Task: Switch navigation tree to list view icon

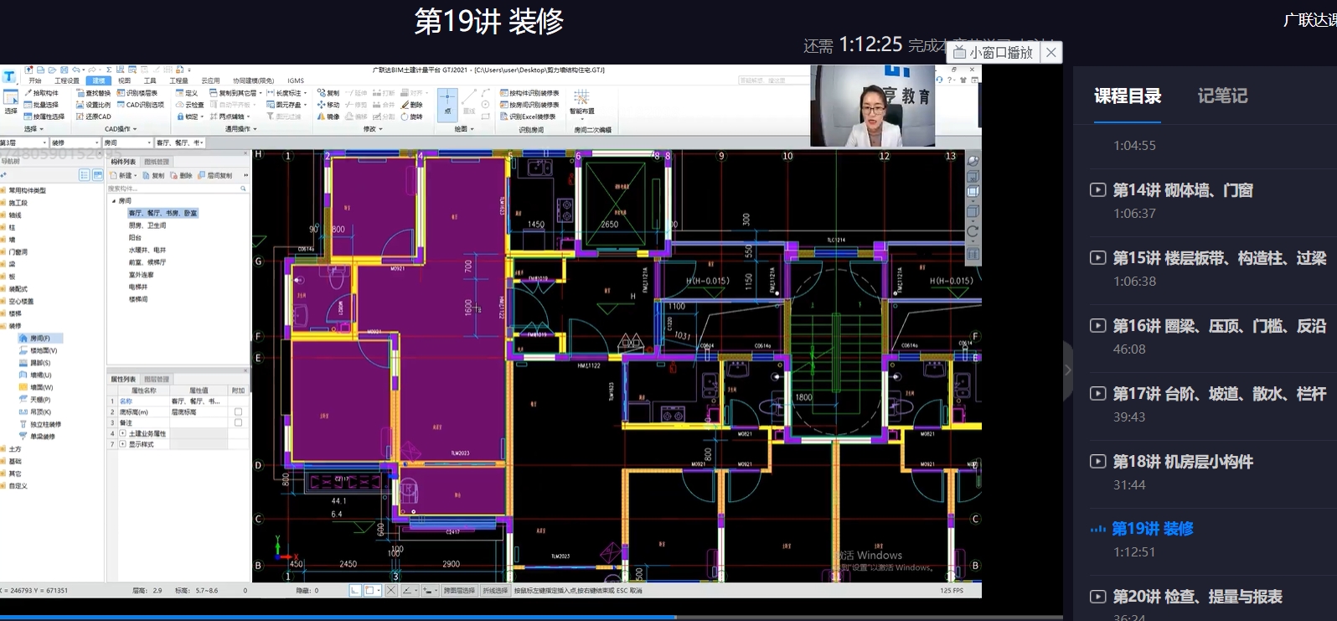Action: (x=84, y=175)
